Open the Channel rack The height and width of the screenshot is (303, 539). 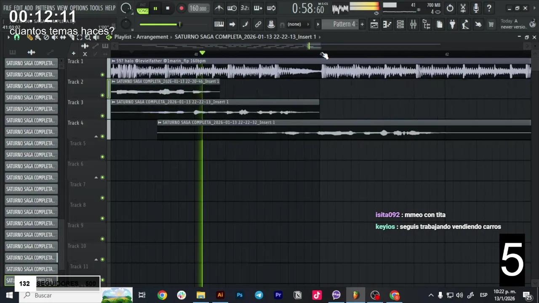(x=400, y=24)
